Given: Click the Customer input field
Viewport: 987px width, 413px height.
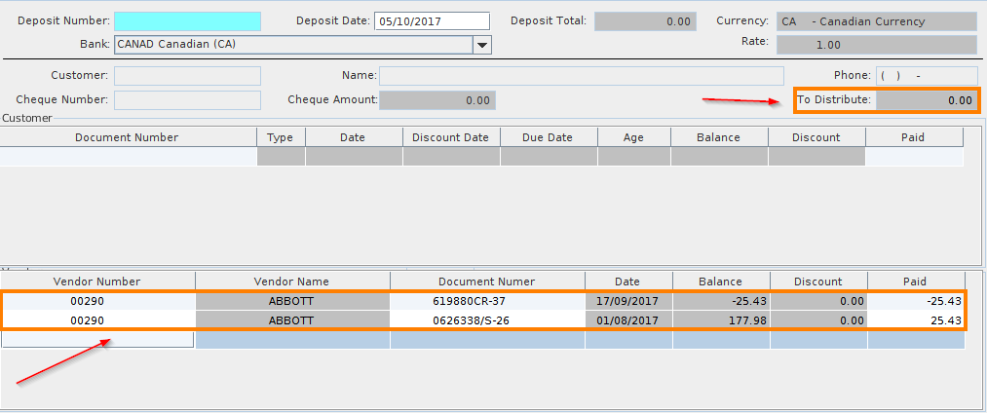Looking at the screenshot, I should pos(187,75).
